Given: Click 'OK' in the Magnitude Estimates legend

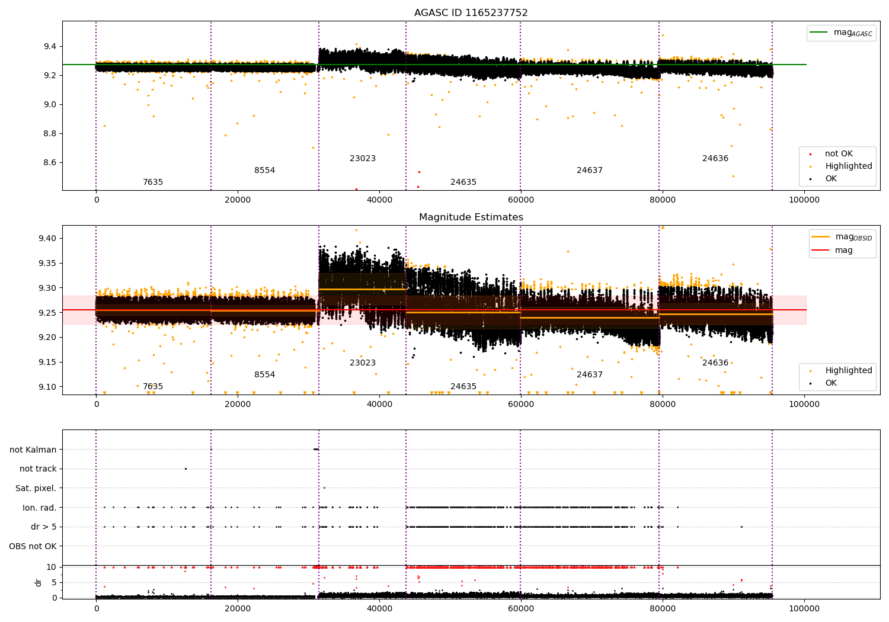Looking at the screenshot, I should [x=831, y=383].
